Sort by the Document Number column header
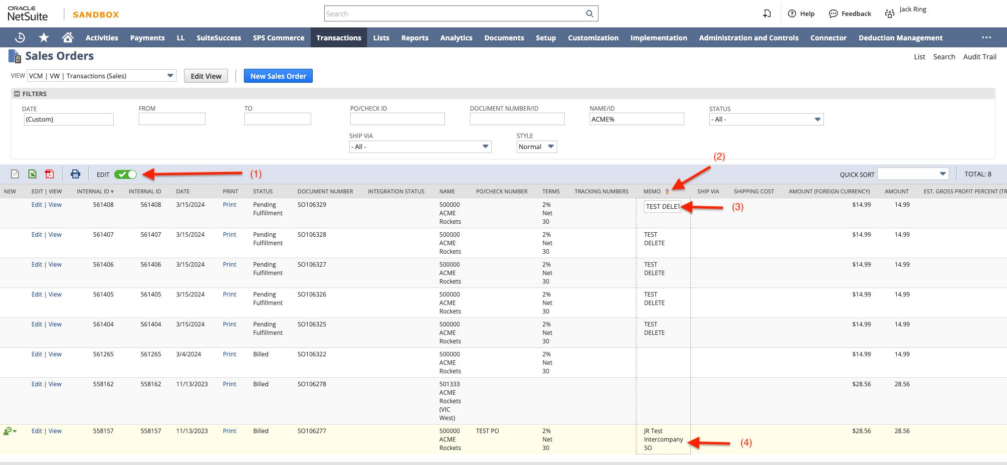1007x465 pixels. 325,191
